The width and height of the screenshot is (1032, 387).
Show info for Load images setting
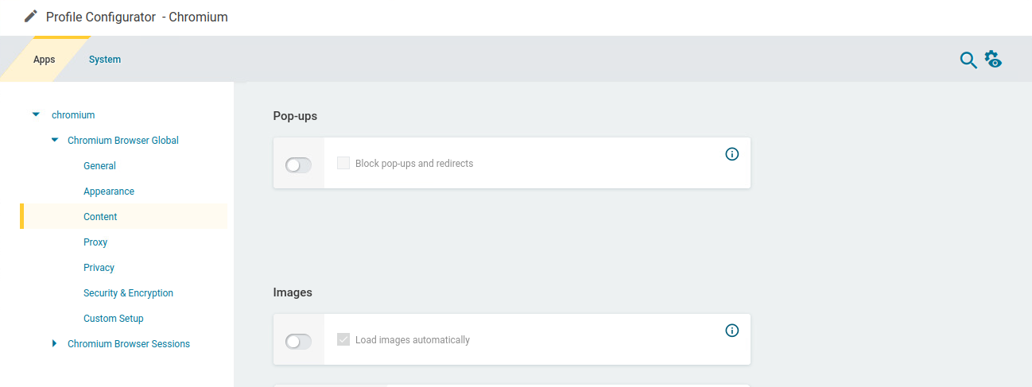coord(732,331)
